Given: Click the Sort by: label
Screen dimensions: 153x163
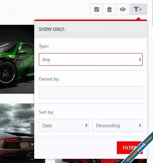Looking at the screenshot, I should pyautogui.click(x=46, y=112).
